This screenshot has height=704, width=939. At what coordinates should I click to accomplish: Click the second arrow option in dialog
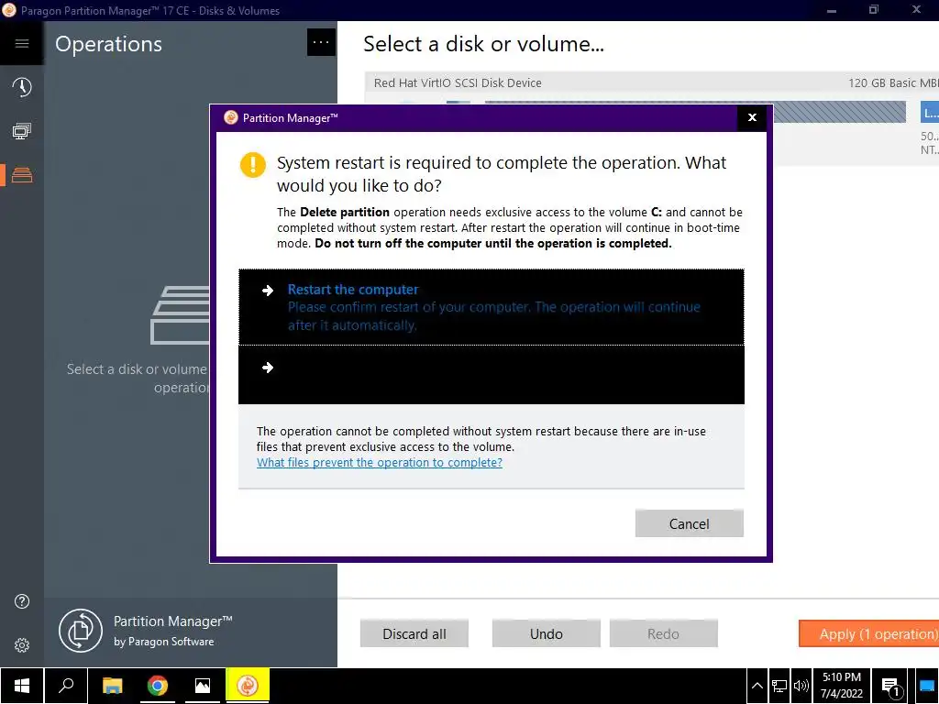[x=492, y=375]
